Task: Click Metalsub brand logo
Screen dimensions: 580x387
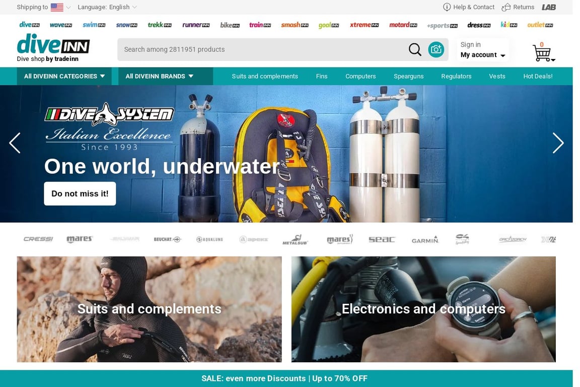Action: 295,239
